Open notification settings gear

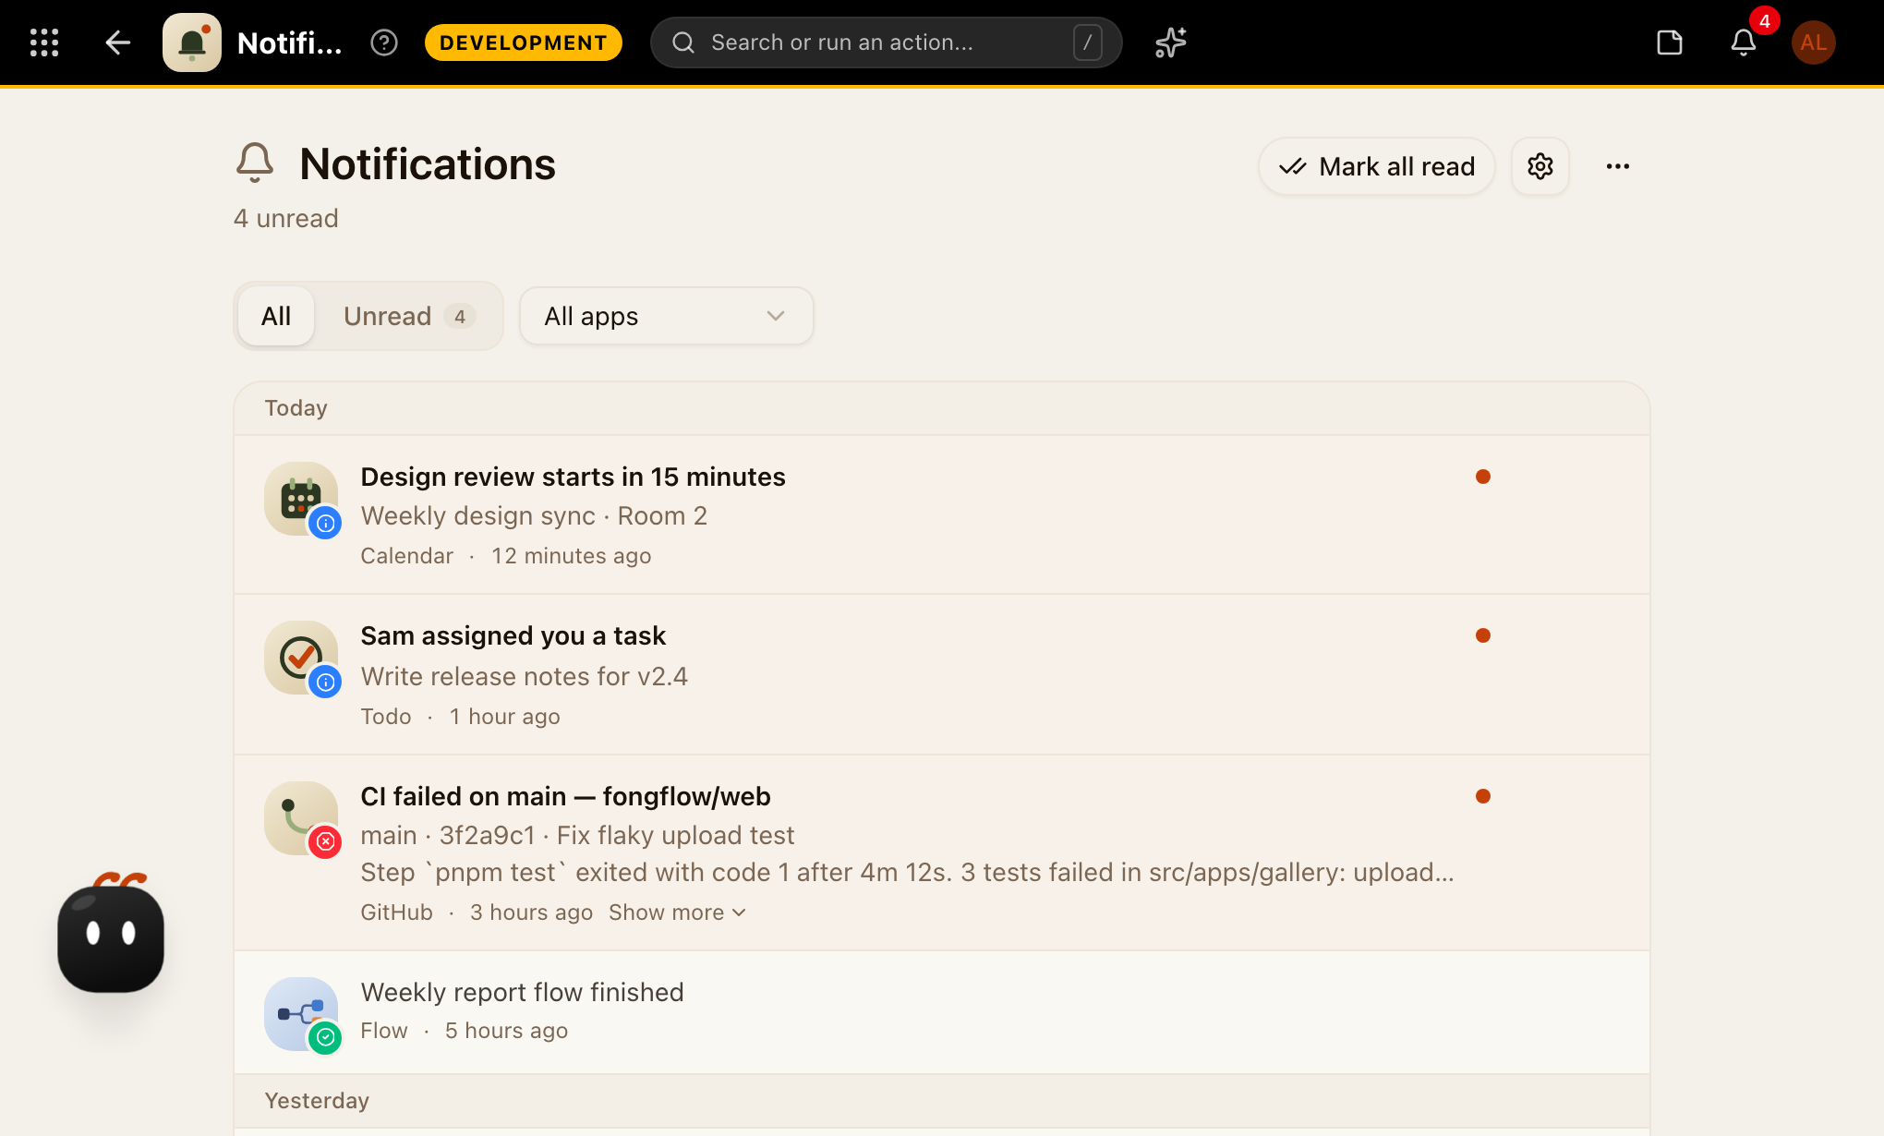tap(1540, 166)
